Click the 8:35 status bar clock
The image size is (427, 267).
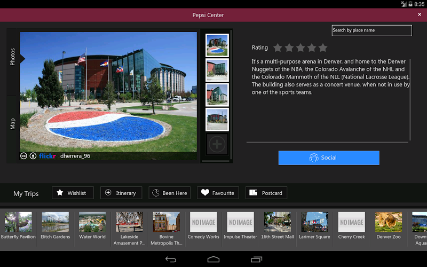(x=419, y=4)
